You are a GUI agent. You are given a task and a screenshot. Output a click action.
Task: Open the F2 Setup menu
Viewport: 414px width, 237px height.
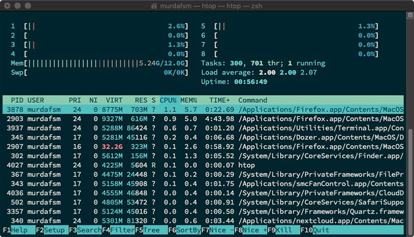click(x=56, y=230)
